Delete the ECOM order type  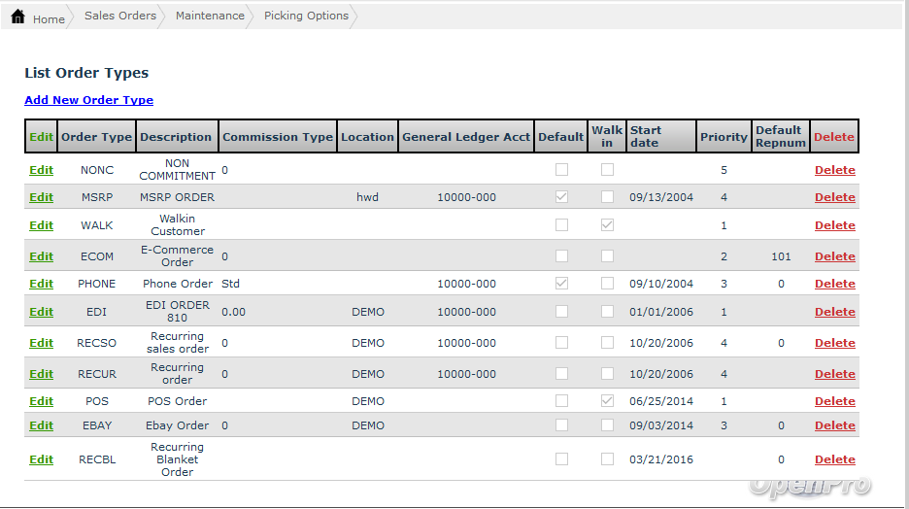click(x=834, y=256)
